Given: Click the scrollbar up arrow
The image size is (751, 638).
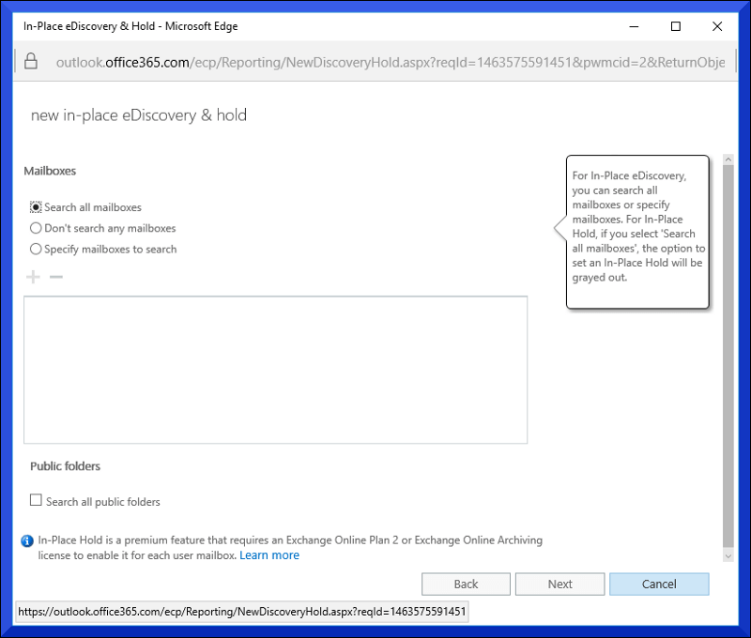Looking at the screenshot, I should pyautogui.click(x=728, y=159).
